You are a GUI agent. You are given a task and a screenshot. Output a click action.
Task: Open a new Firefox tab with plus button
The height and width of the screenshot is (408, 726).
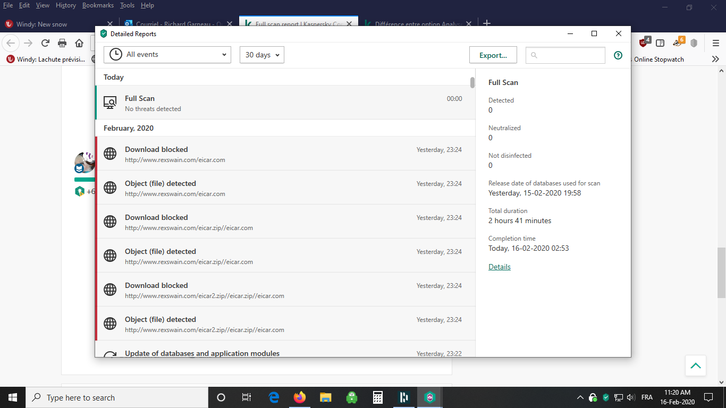tap(487, 23)
